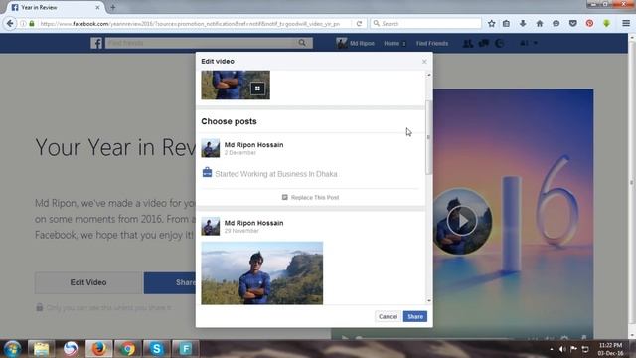Click the dialog scrollbar thumb

click(x=428, y=137)
